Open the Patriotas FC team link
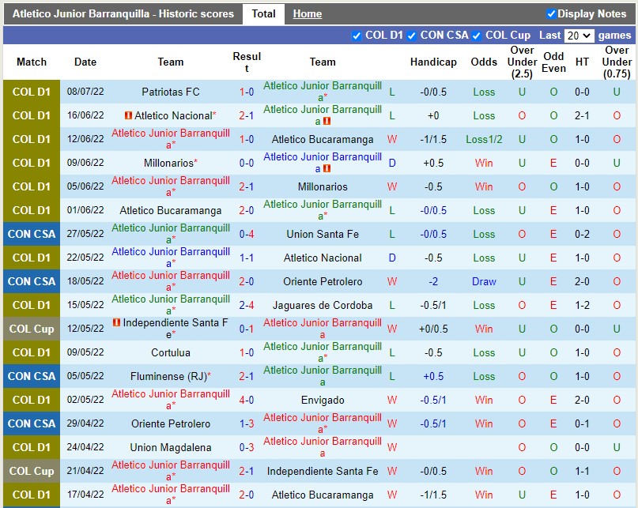The width and height of the screenshot is (638, 508). (171, 92)
